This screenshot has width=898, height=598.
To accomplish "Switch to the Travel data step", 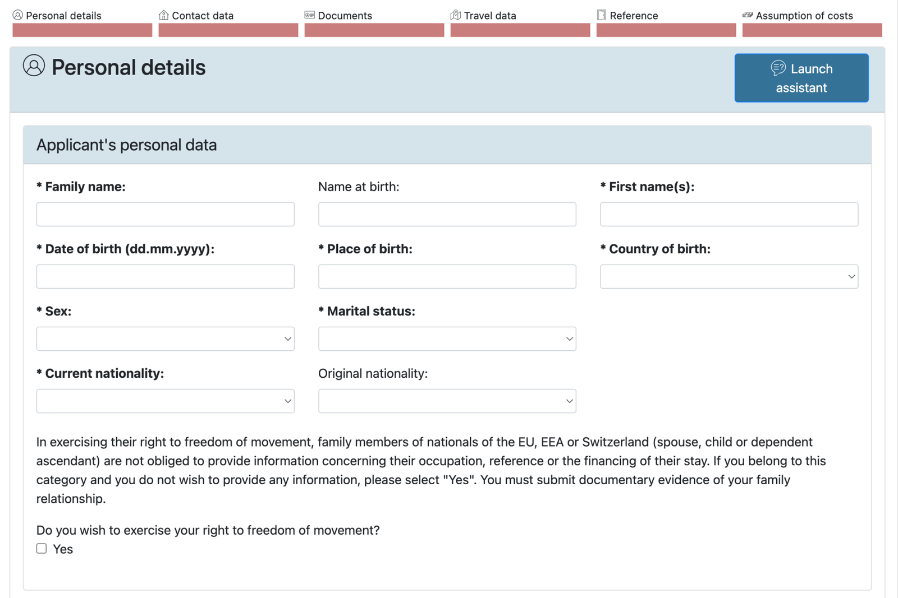I will click(x=489, y=15).
